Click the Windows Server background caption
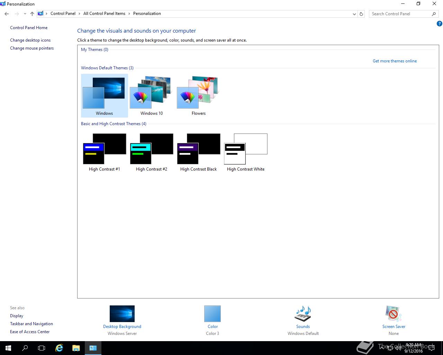Viewport: 443px width, 355px height. pos(122,334)
